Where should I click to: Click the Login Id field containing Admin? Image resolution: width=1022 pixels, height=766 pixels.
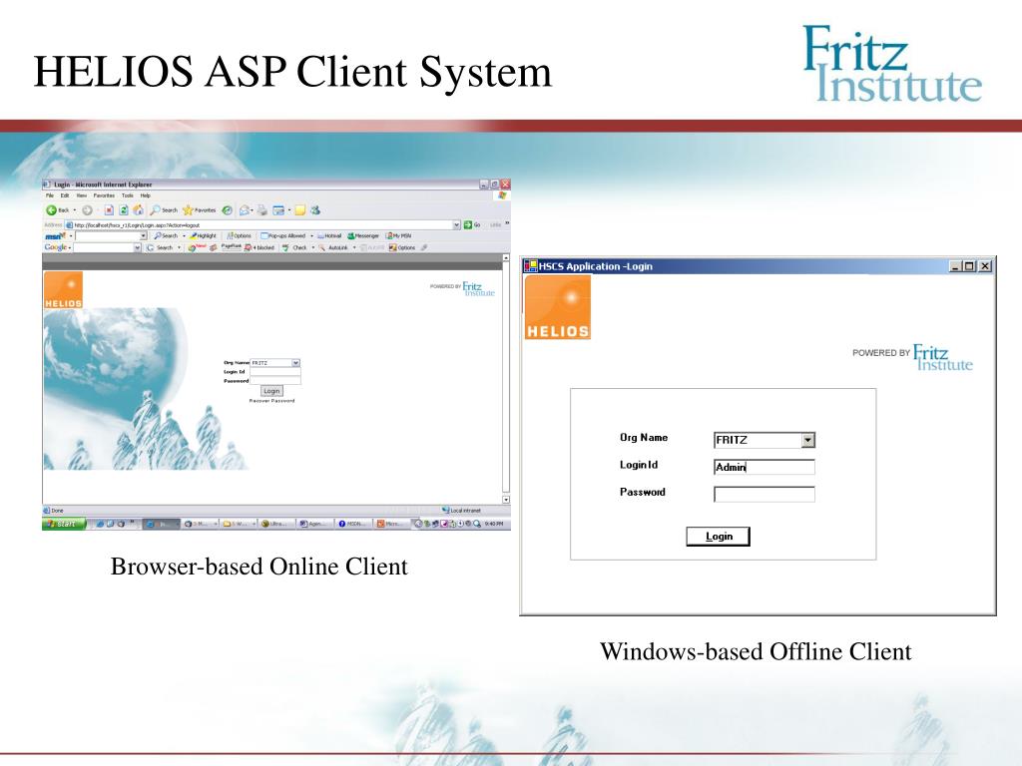765,467
